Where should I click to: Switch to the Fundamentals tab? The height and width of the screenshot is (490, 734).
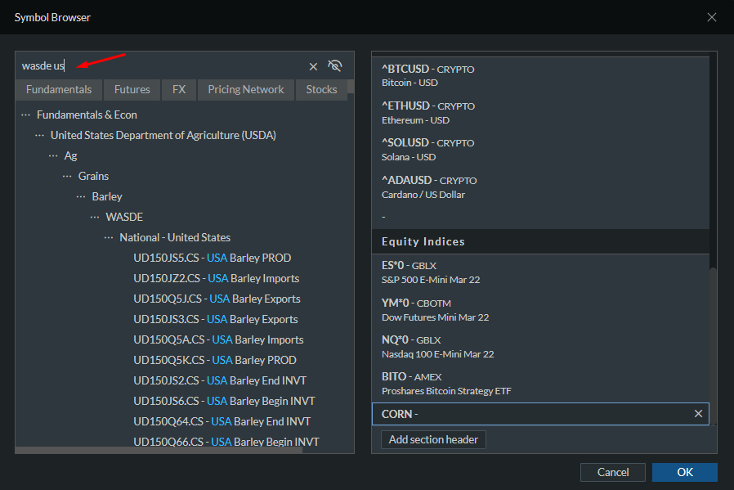point(59,89)
